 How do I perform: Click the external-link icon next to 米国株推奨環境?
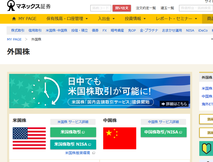(x=94, y=153)
